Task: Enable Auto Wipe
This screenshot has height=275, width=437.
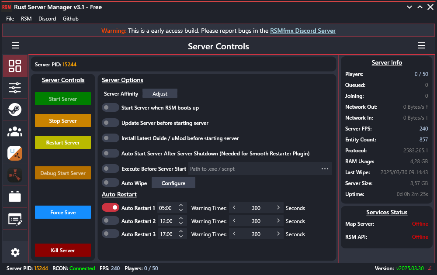Action: point(111,182)
